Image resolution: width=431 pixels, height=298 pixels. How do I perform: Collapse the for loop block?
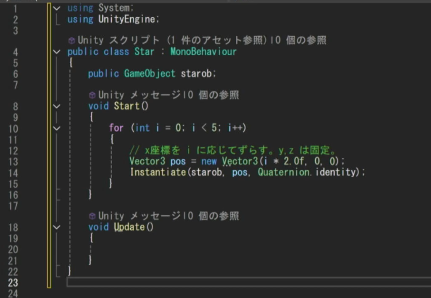tap(56, 128)
